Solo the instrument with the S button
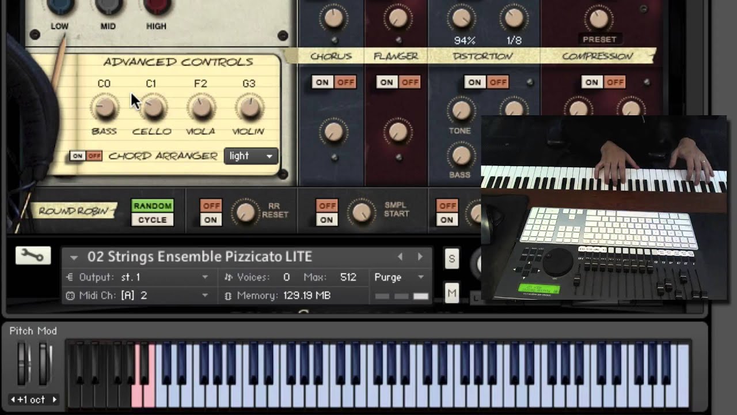 pyautogui.click(x=452, y=259)
